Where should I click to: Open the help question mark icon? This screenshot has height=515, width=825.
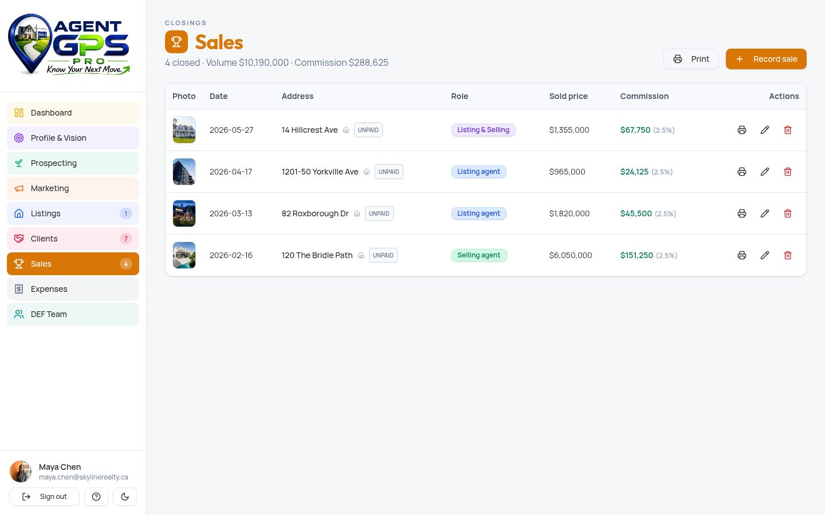(96, 497)
